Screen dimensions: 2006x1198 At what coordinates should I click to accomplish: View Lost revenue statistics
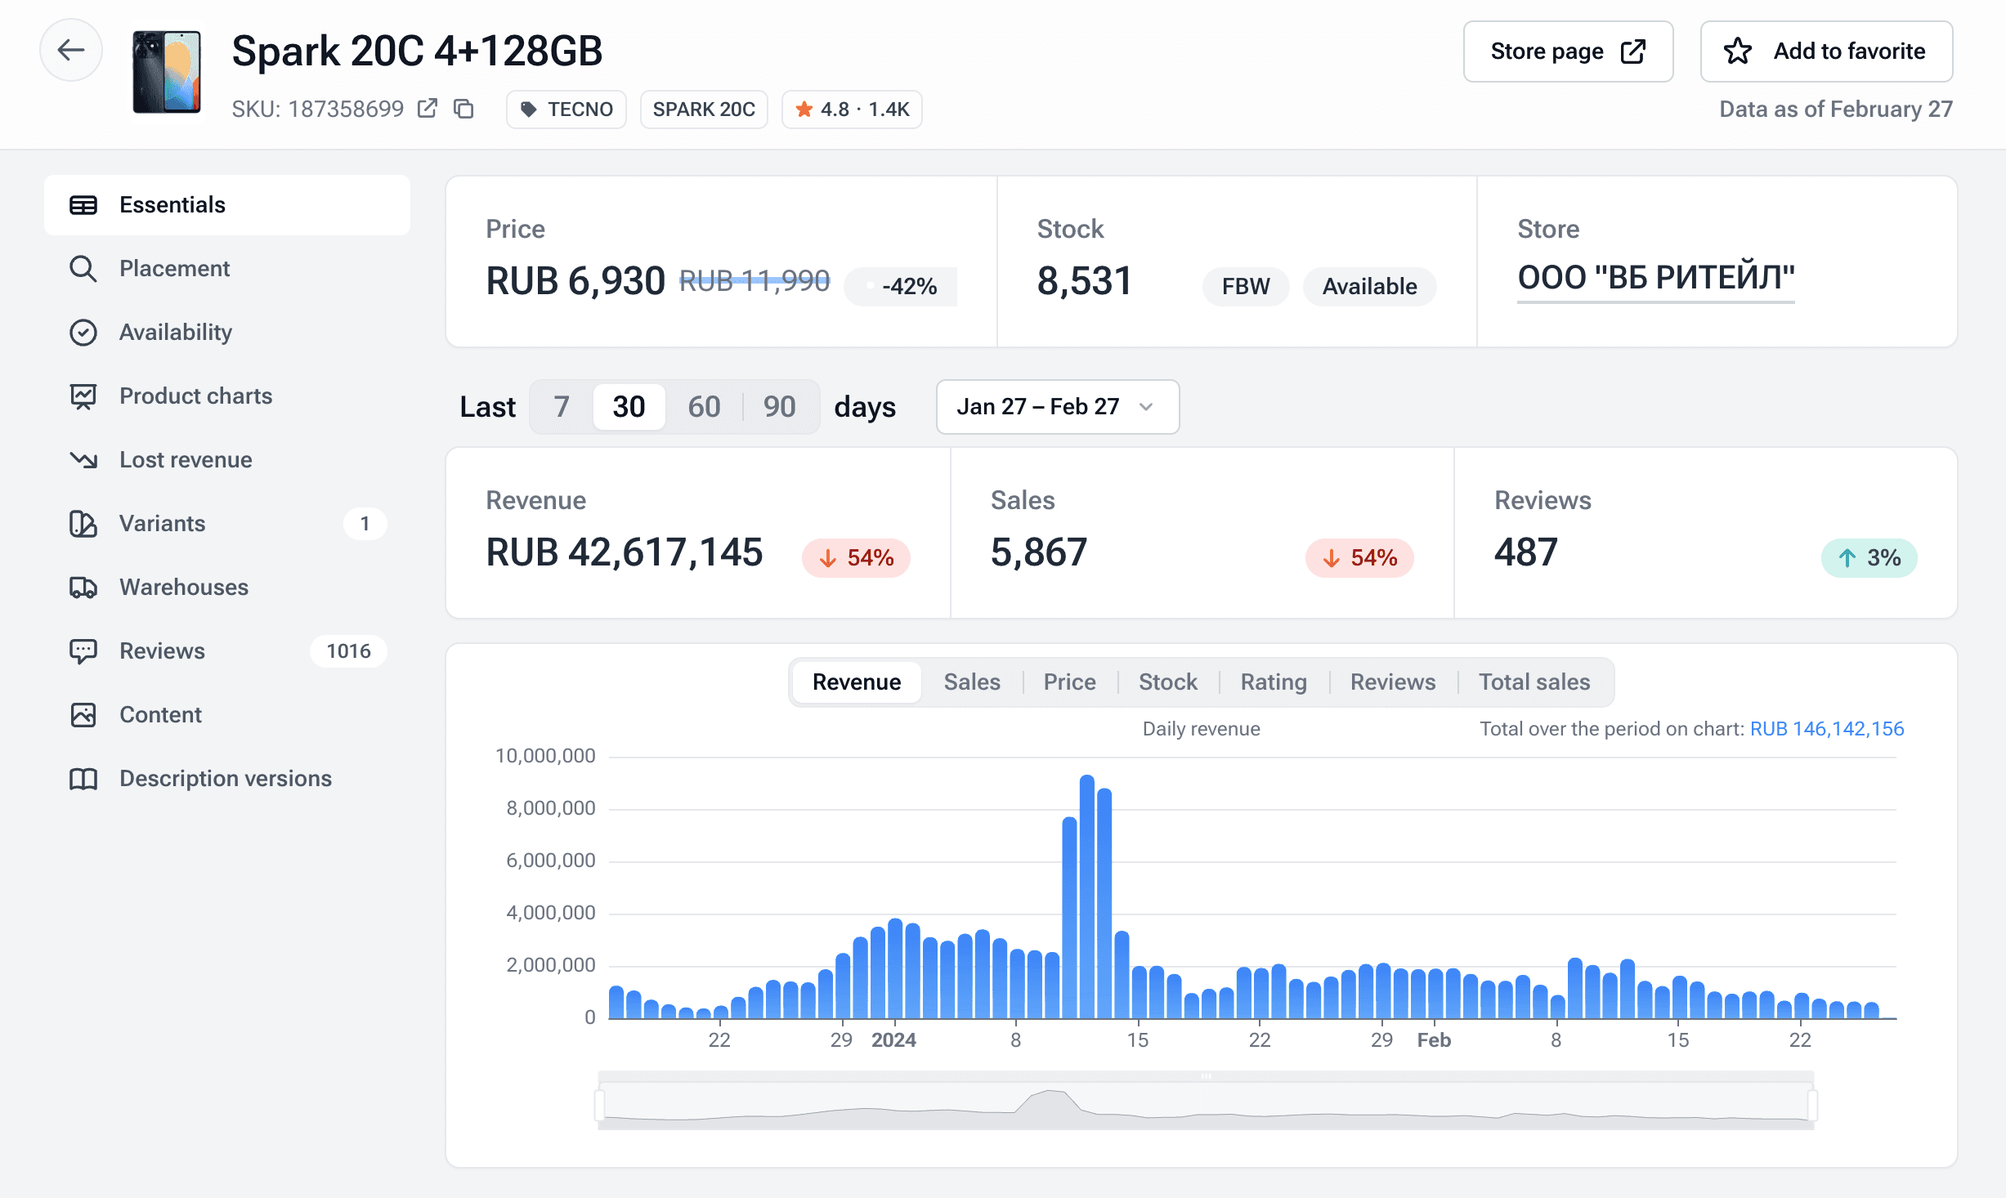186,459
